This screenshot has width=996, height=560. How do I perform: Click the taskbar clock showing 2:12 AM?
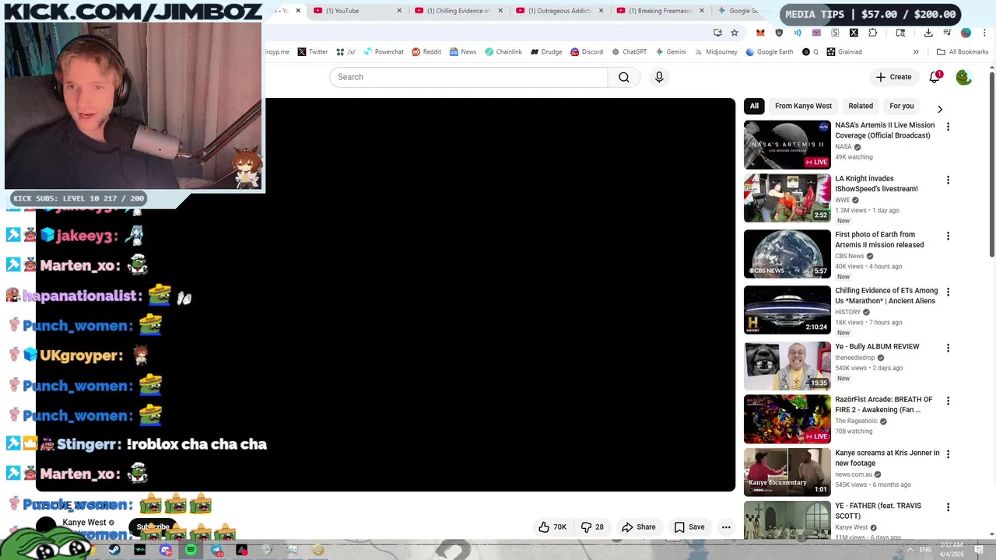[951, 549]
